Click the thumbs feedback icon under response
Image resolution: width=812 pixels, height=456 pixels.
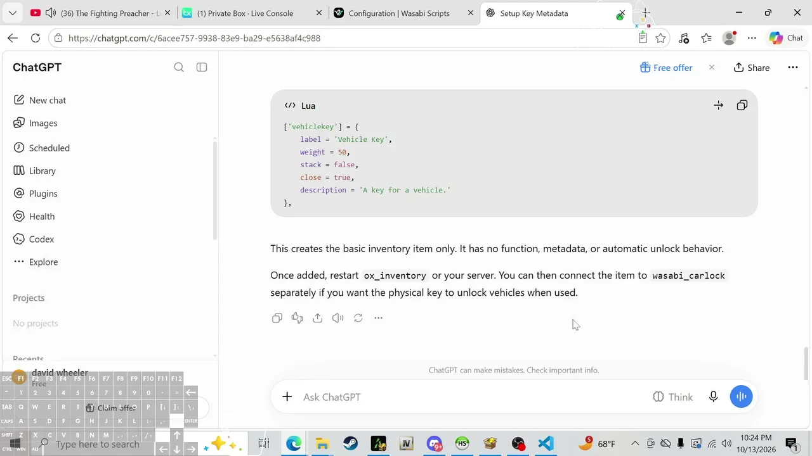[298, 318]
